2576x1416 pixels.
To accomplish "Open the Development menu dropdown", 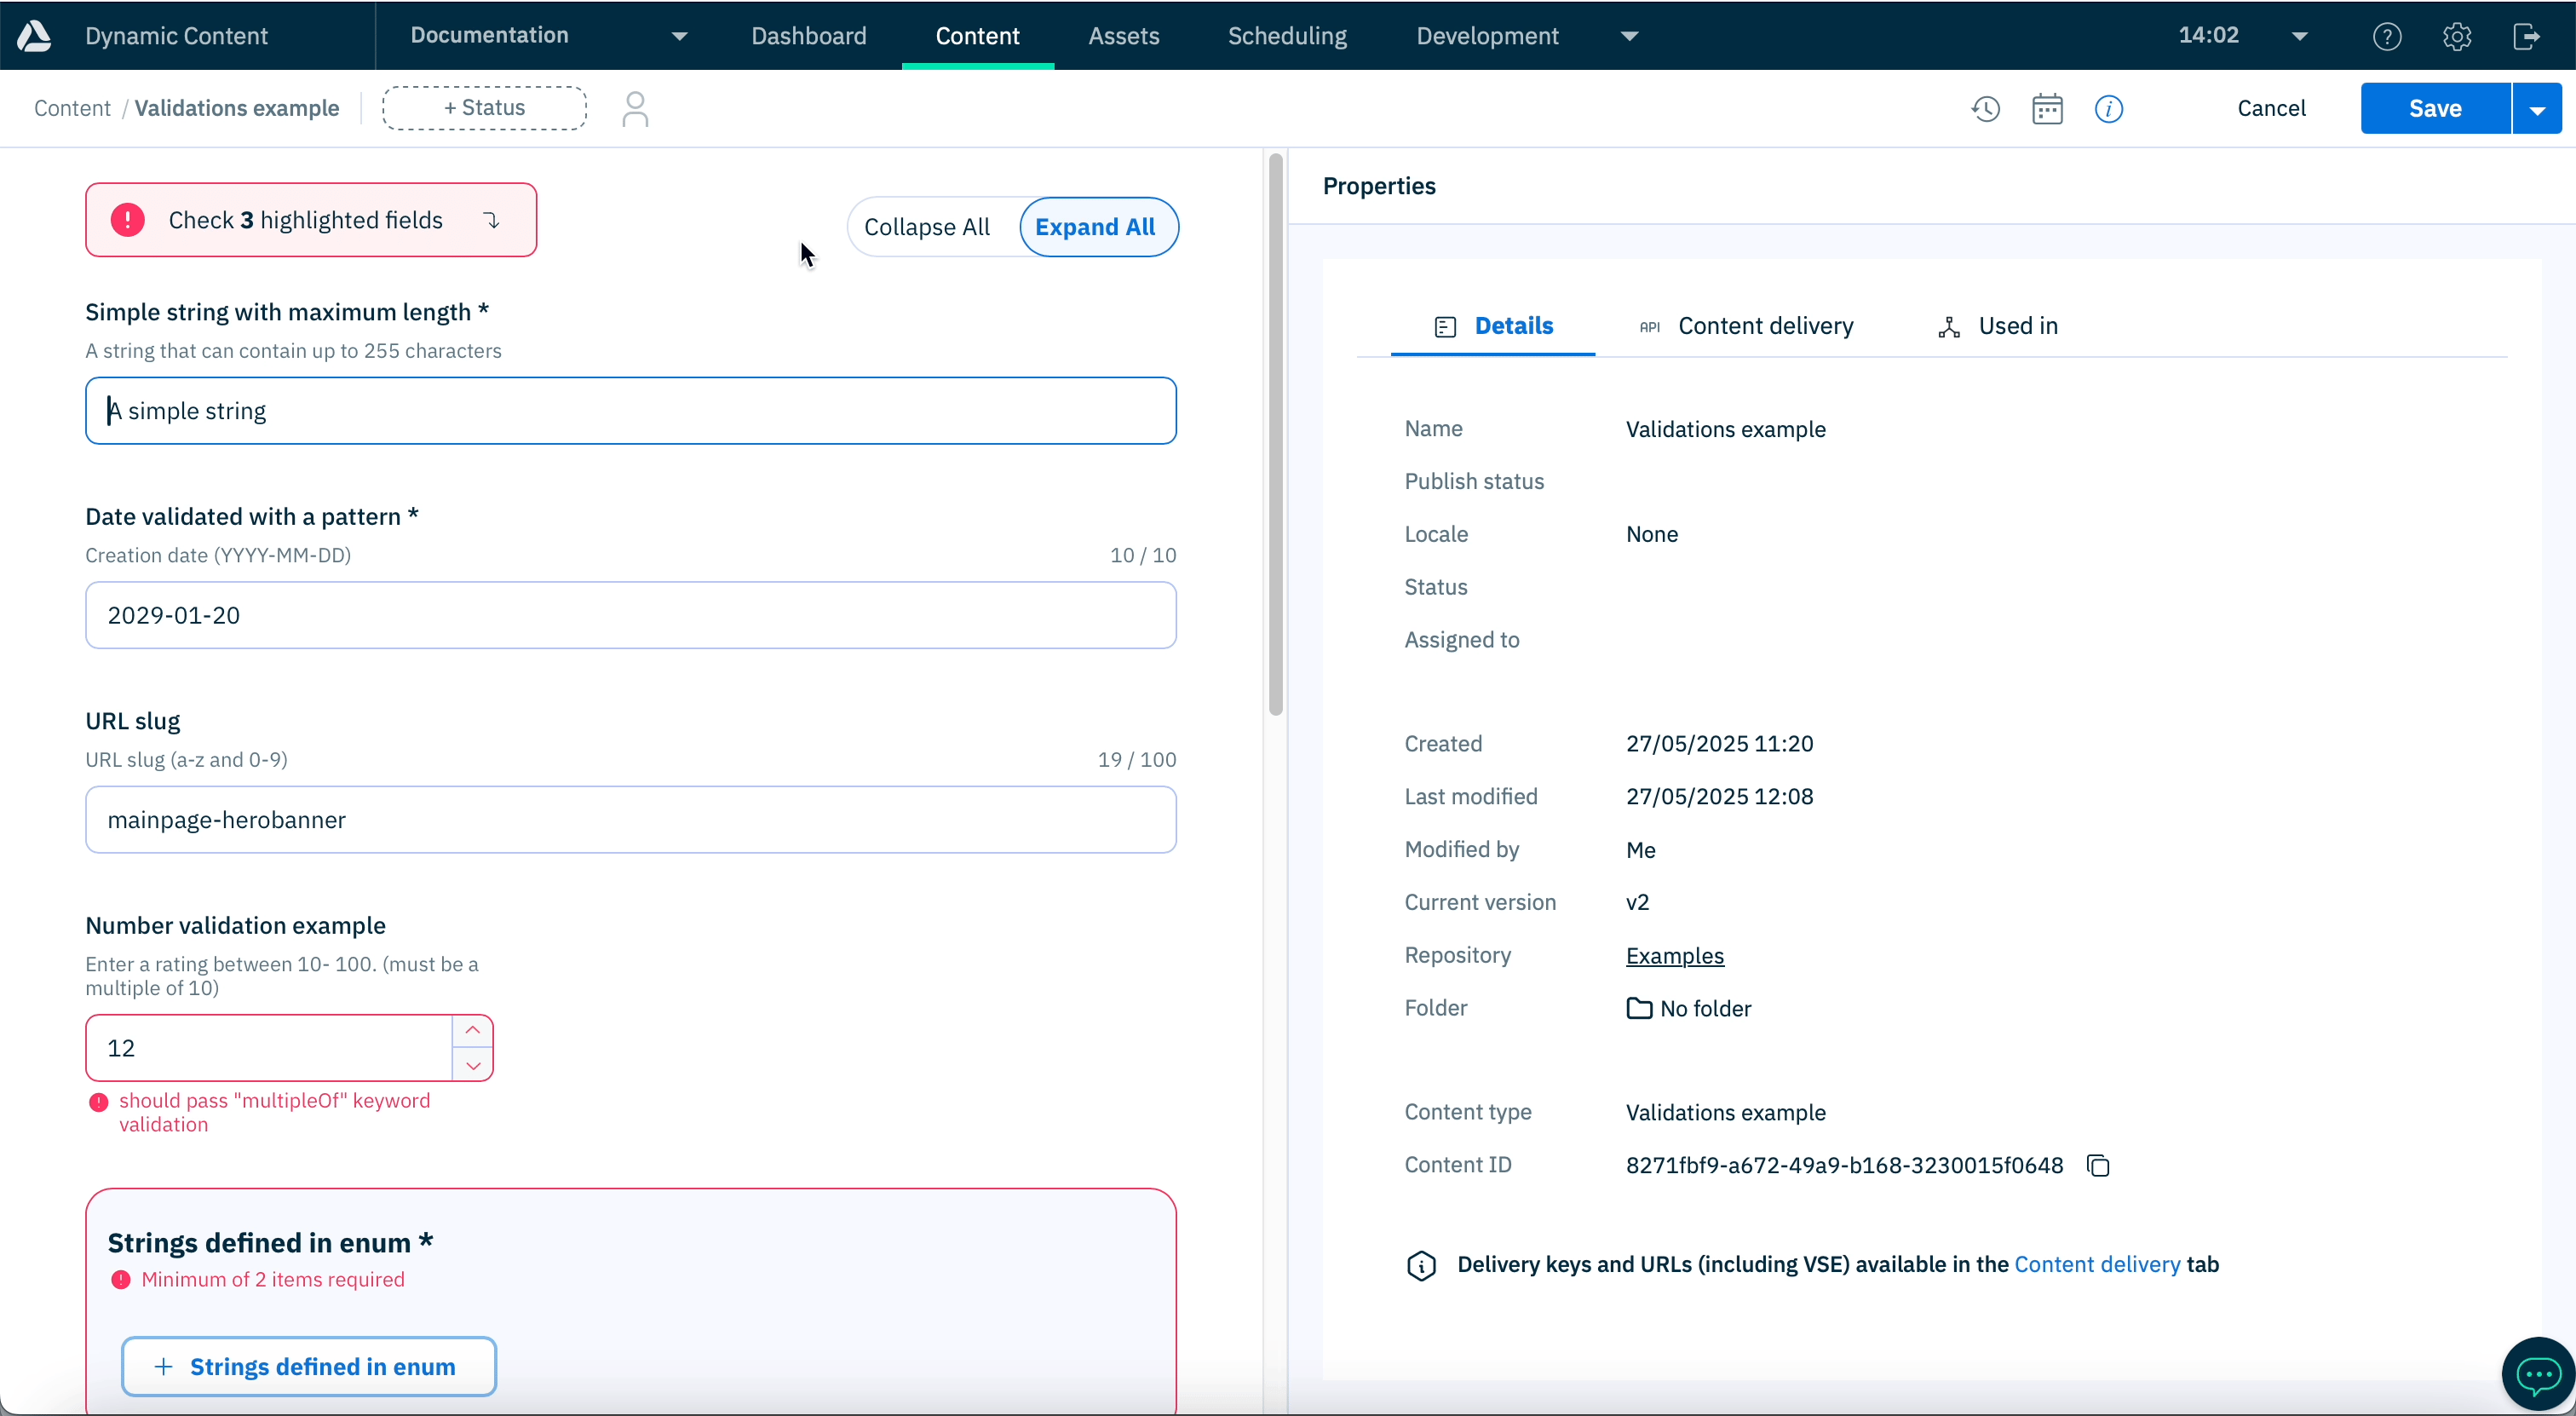I will 1629,36.
